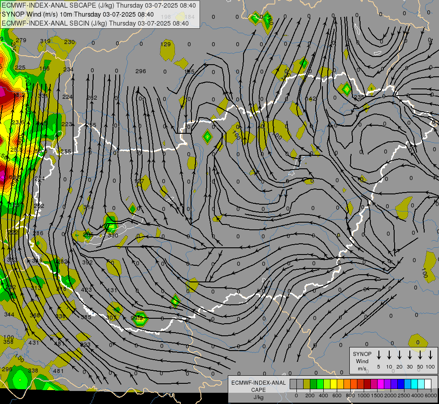Image resolution: width=439 pixels, height=404 pixels.
Task: Click the 2000 tick label in CAPE legend
Action: tap(391, 395)
